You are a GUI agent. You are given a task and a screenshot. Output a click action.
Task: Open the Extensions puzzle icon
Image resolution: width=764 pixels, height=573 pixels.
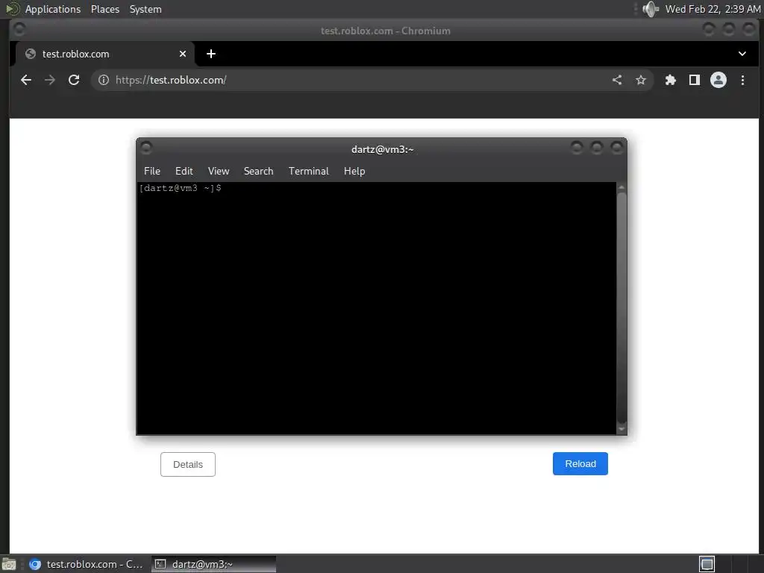tap(671, 80)
